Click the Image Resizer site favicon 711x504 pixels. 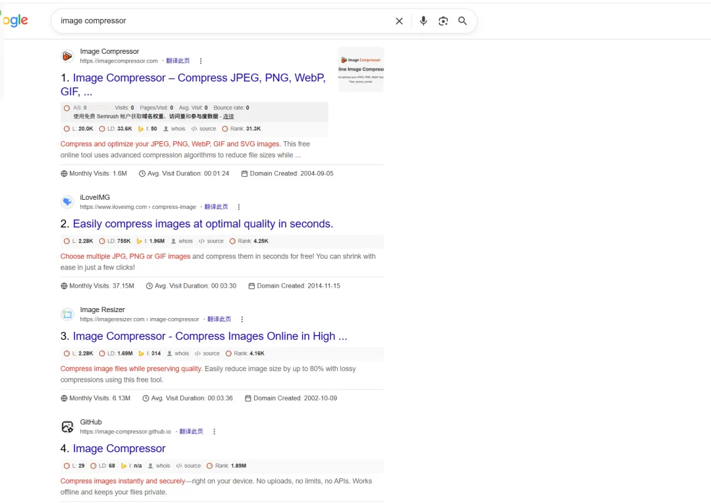pyautogui.click(x=67, y=314)
